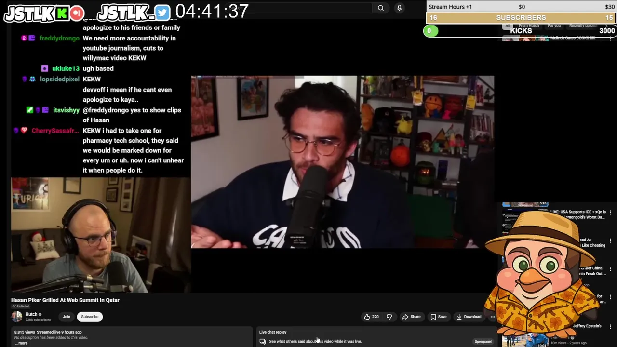The image size is (617, 347).
Task: Click chat username CherrySassafr...
Action: point(55,131)
